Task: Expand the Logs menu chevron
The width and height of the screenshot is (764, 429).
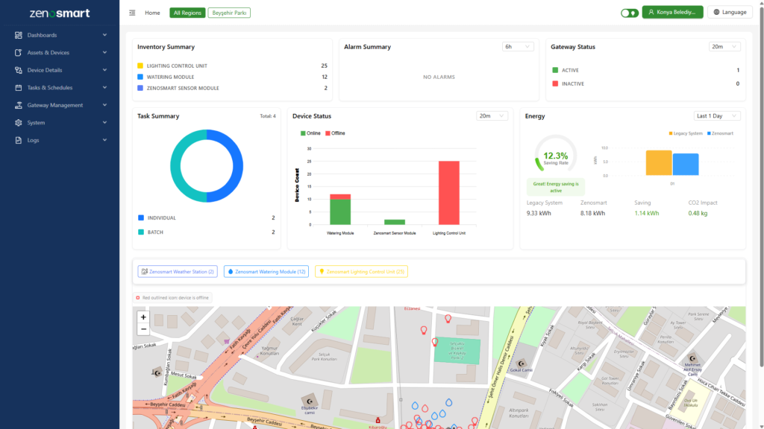Action: coord(104,140)
